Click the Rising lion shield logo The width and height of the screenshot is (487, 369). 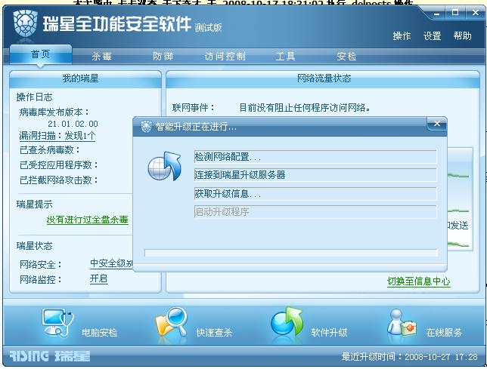click(26, 24)
